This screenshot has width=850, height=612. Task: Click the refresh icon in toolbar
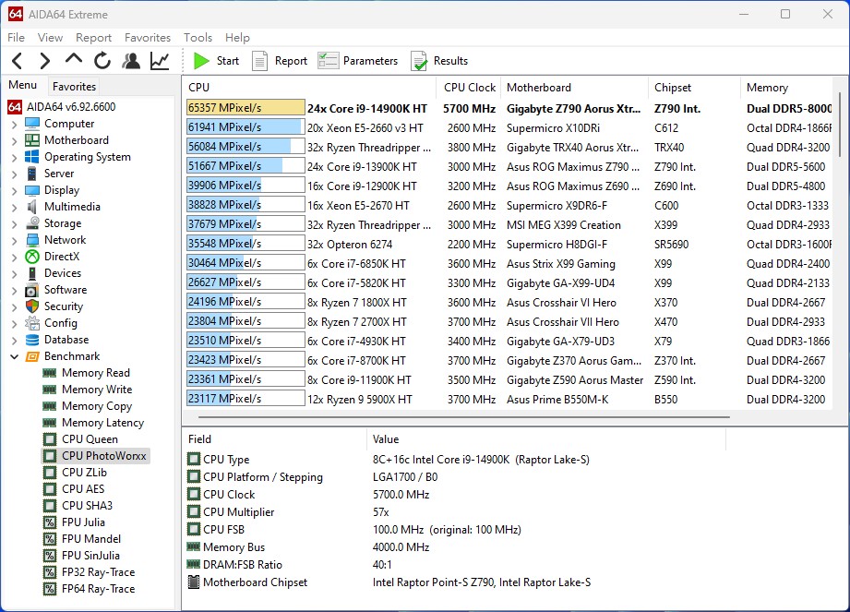tap(102, 61)
